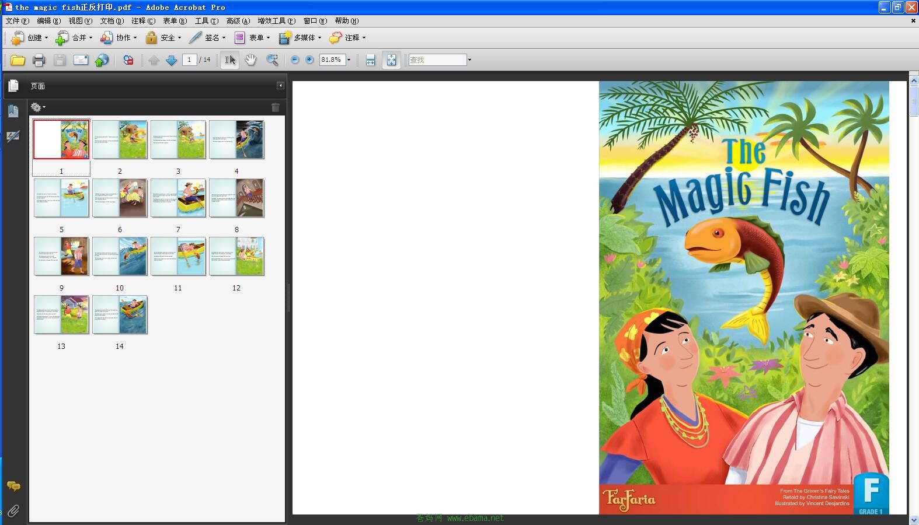This screenshot has width=919, height=525.
Task: Click the 81.8% zoom value field
Action: [x=332, y=60]
